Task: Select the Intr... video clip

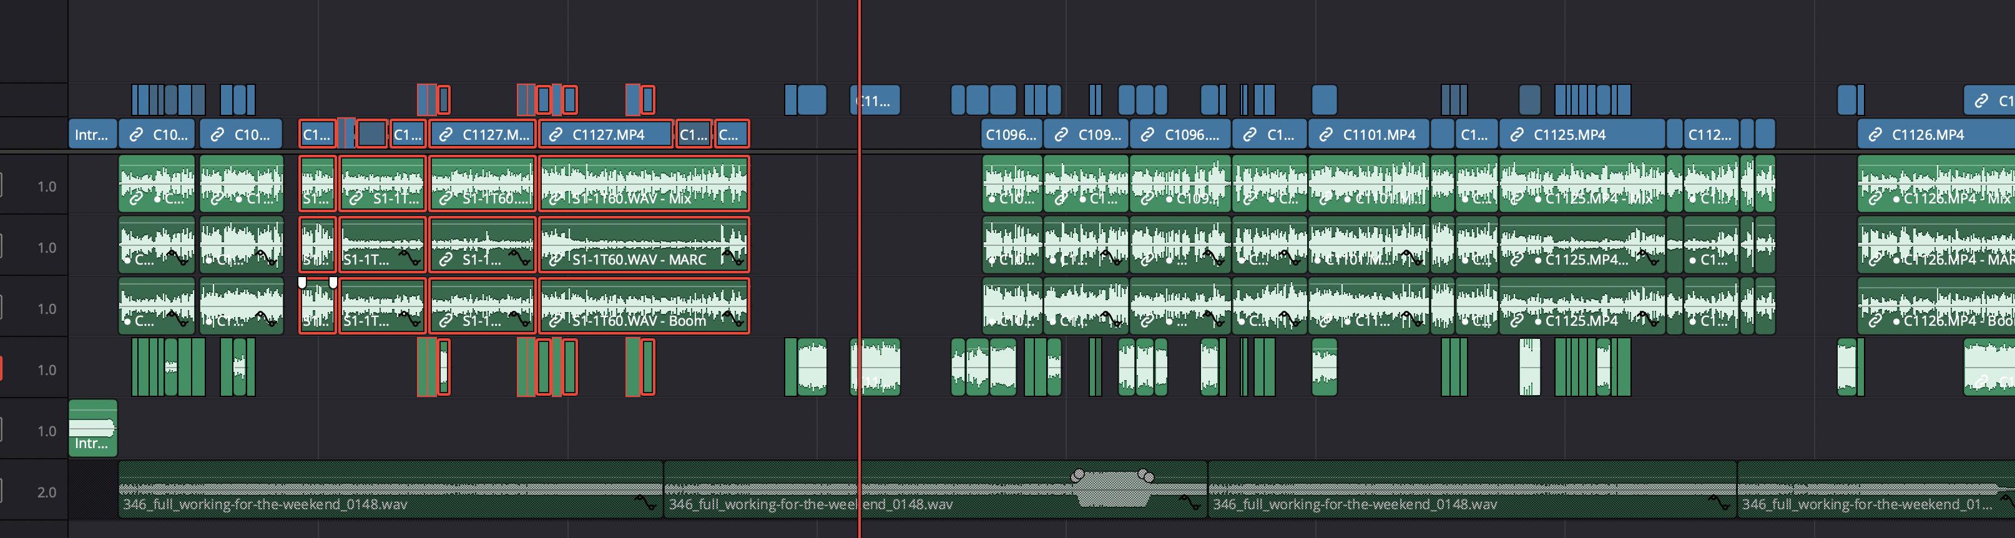Action: coord(93,135)
